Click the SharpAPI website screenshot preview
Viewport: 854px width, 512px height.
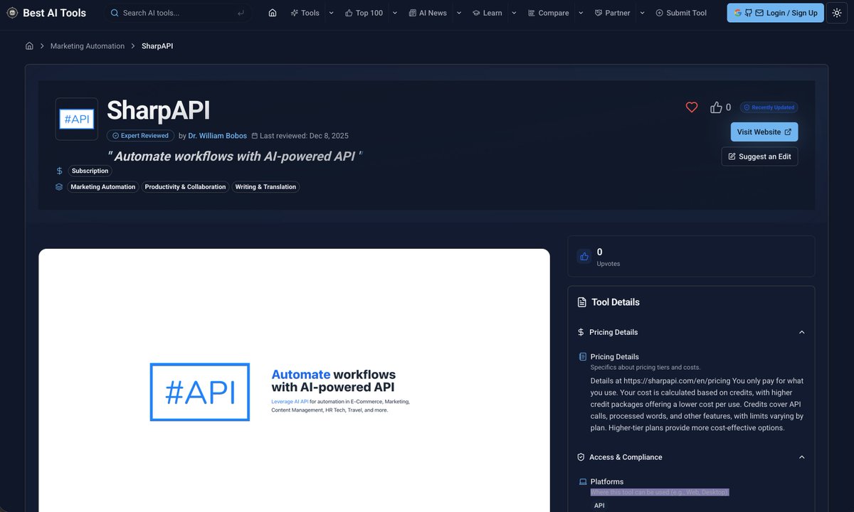click(294, 380)
